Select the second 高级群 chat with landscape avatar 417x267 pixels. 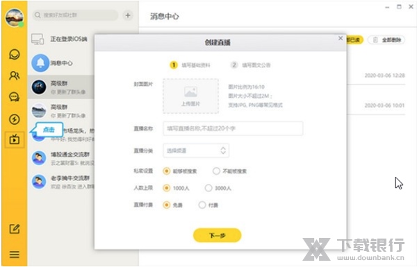pos(61,111)
